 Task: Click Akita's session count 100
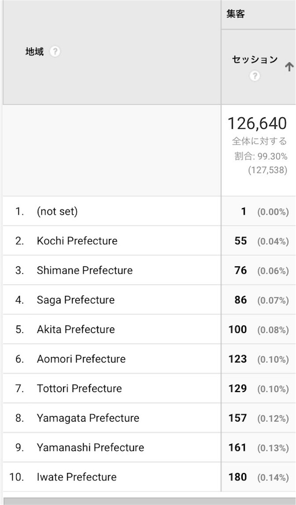[x=238, y=329]
